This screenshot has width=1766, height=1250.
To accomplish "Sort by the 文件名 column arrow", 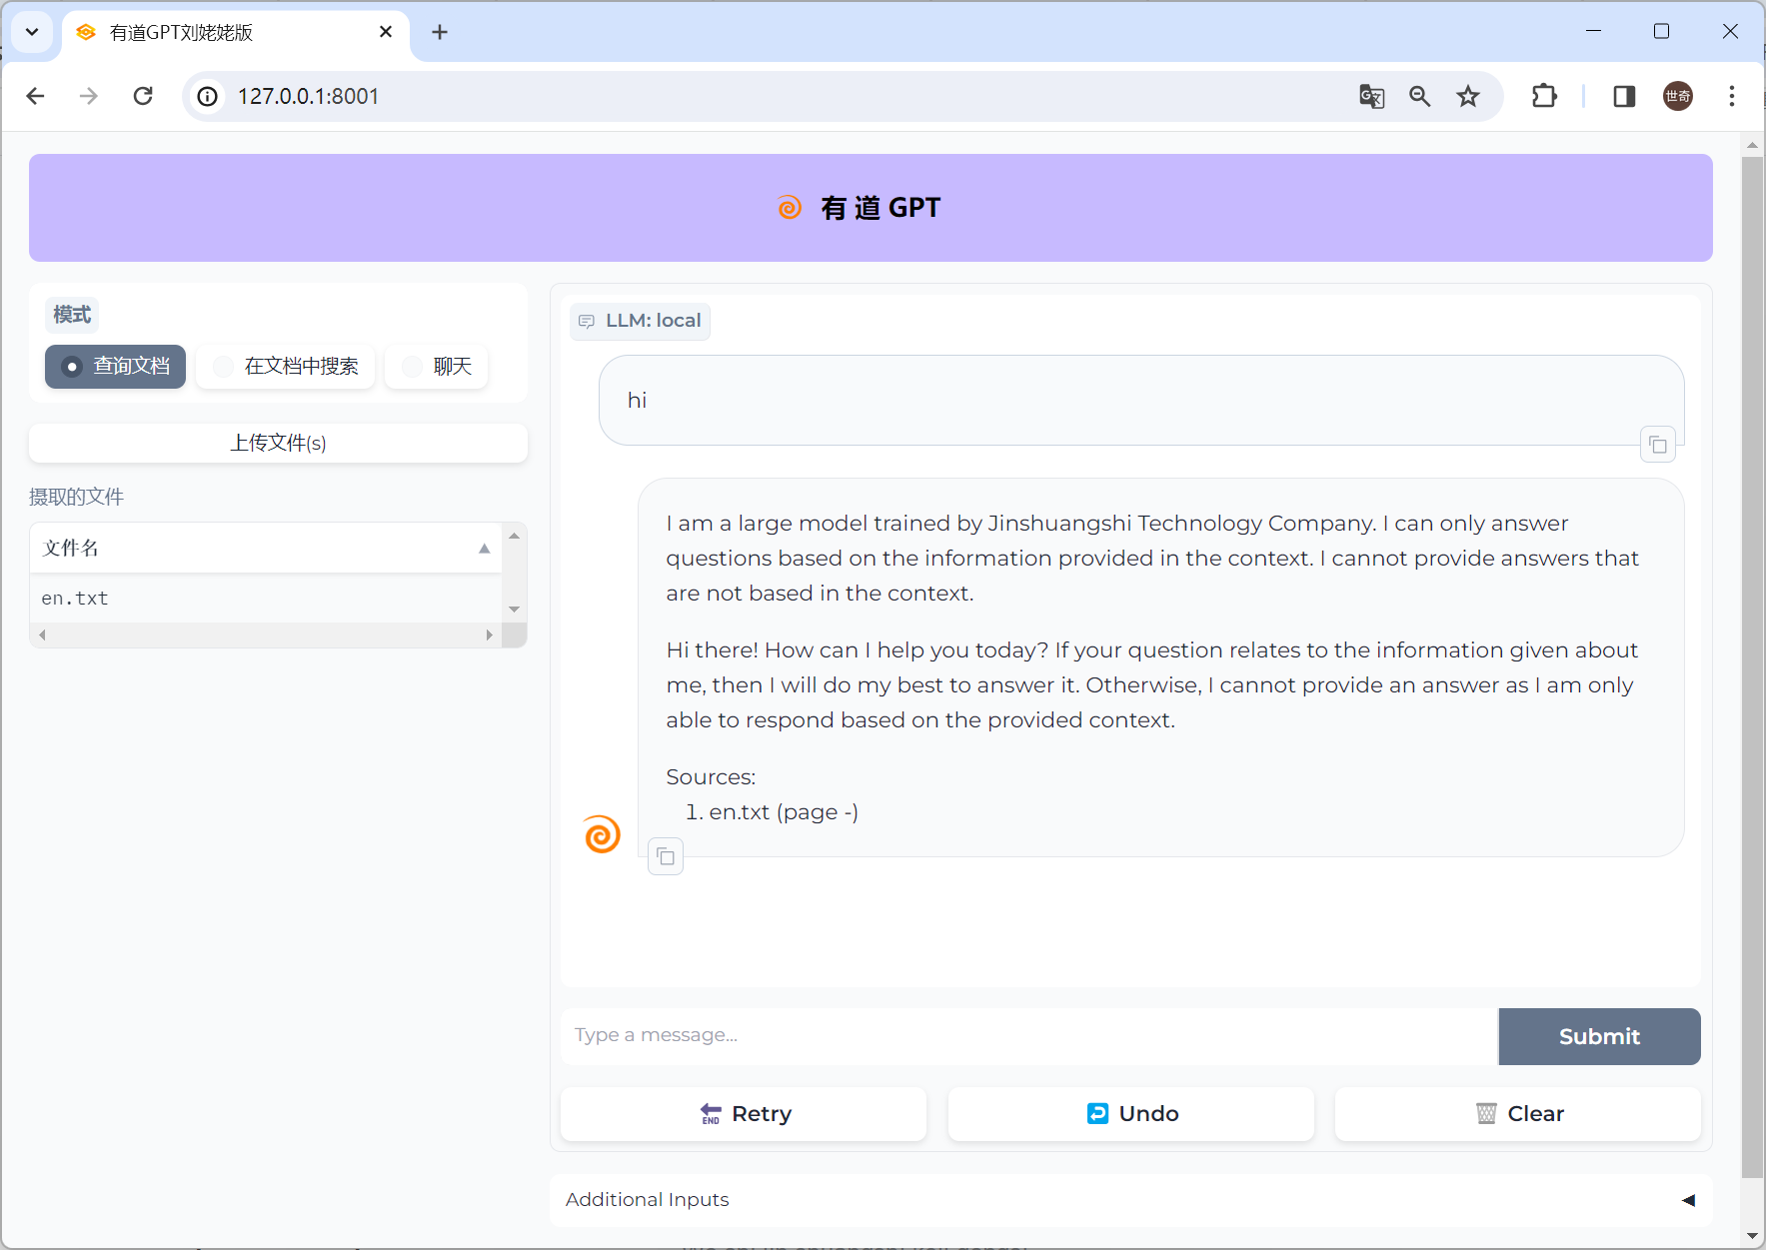I will pyautogui.click(x=485, y=548).
